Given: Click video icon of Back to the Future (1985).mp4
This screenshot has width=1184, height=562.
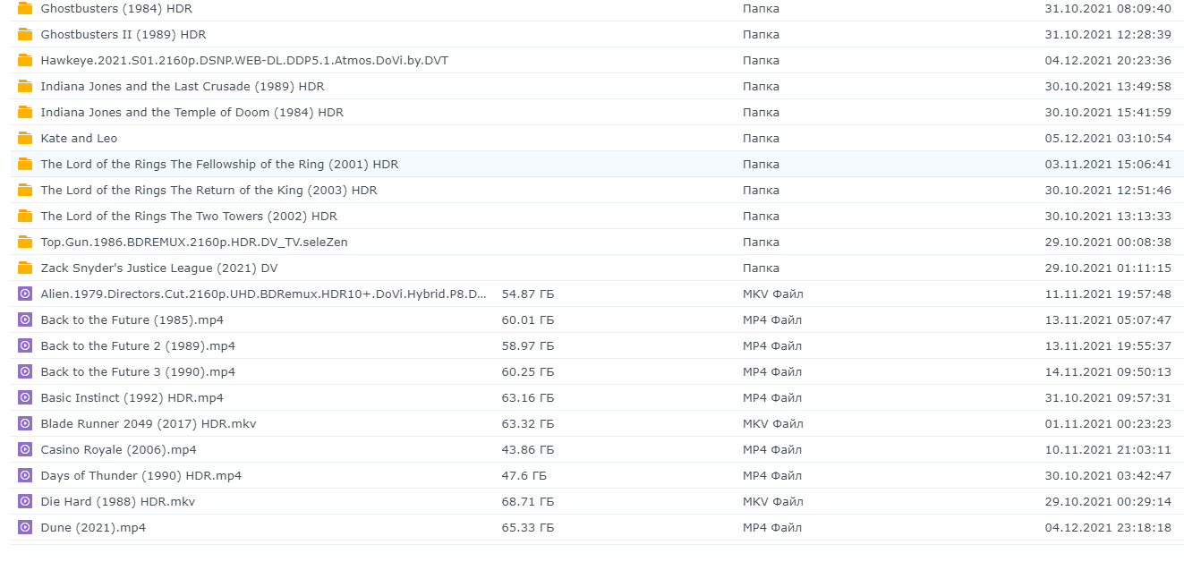Looking at the screenshot, I should 25,320.
